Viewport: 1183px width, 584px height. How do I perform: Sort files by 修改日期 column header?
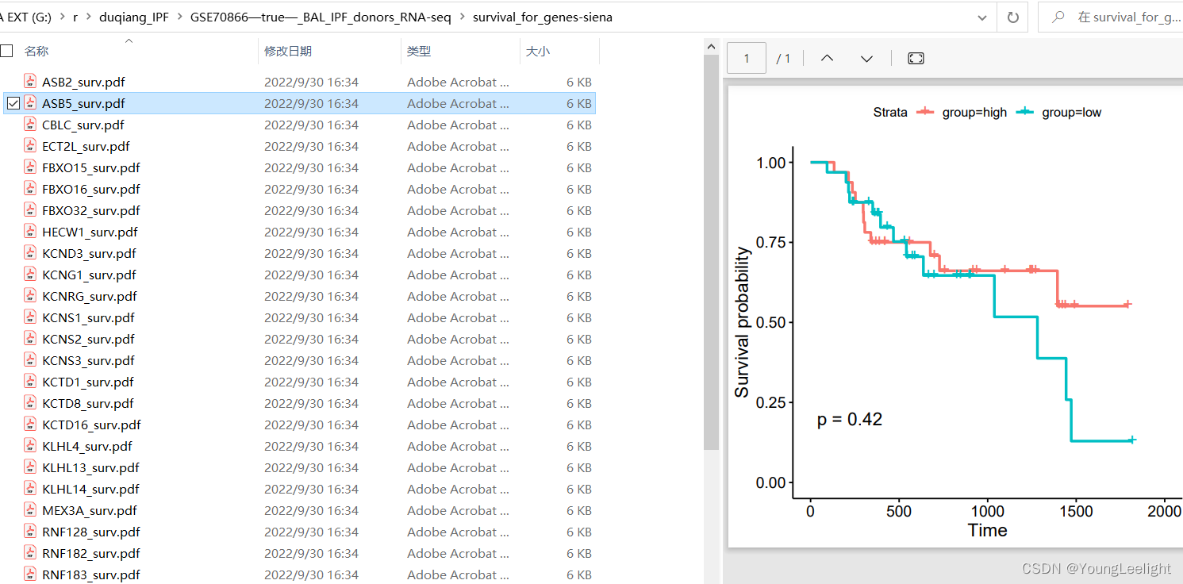click(288, 51)
